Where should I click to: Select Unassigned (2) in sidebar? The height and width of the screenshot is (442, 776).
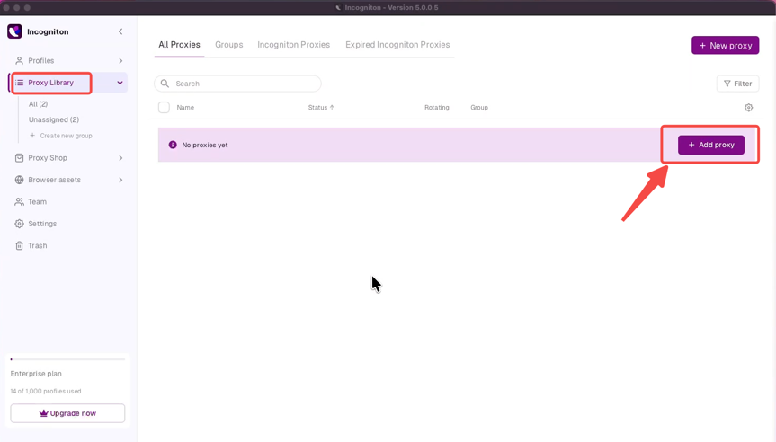[x=53, y=119]
